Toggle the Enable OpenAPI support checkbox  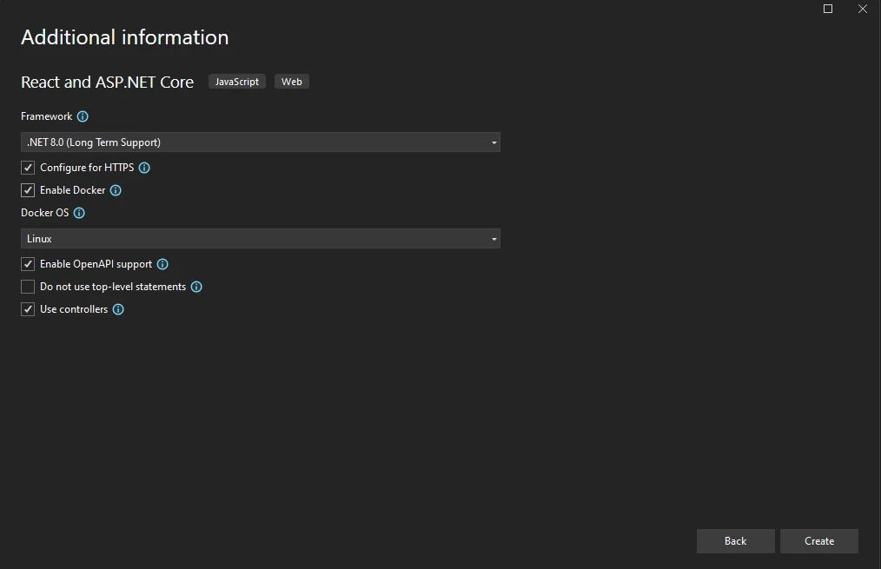point(28,264)
